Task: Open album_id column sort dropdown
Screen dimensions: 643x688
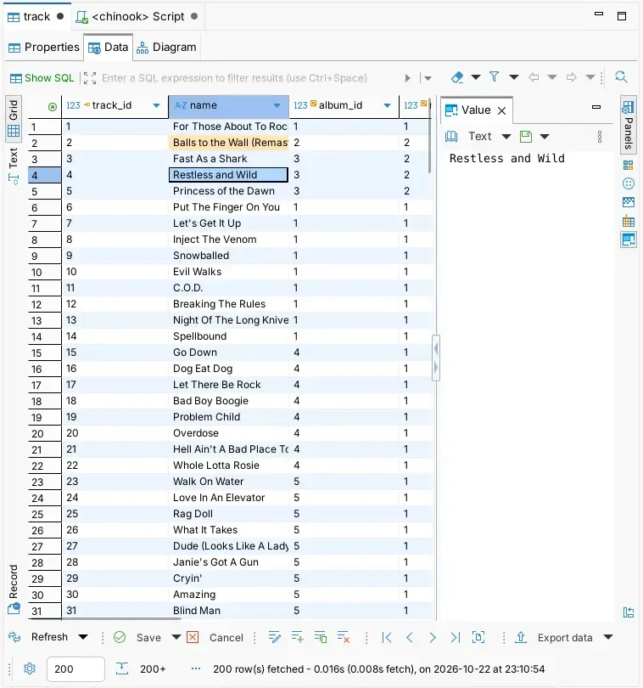Action: click(x=387, y=105)
